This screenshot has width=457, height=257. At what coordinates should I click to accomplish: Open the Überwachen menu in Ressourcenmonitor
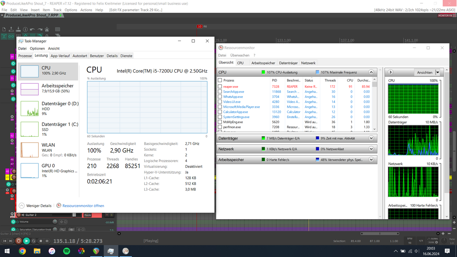240,55
